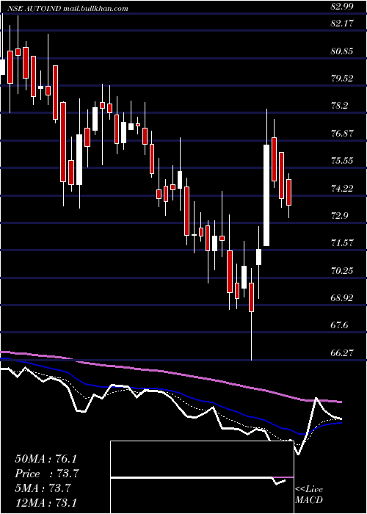Viewport: 367px width, 514px height.
Task: Click the last red candle on the chart
Action: click(288, 192)
